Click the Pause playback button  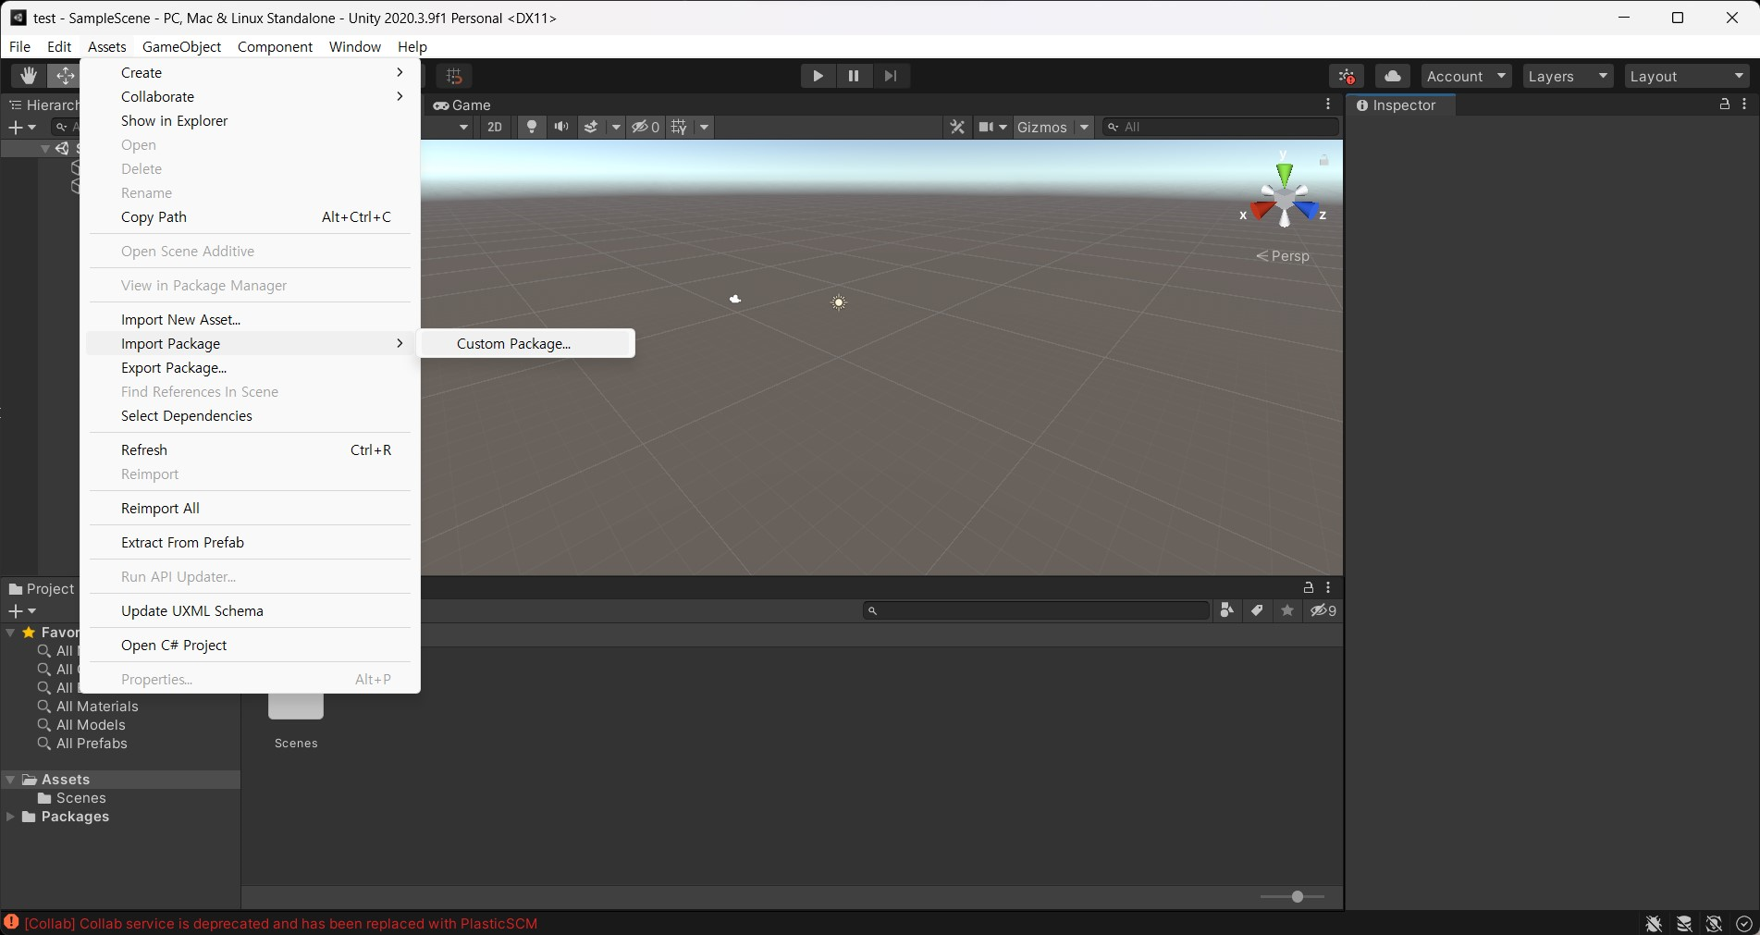(x=854, y=76)
